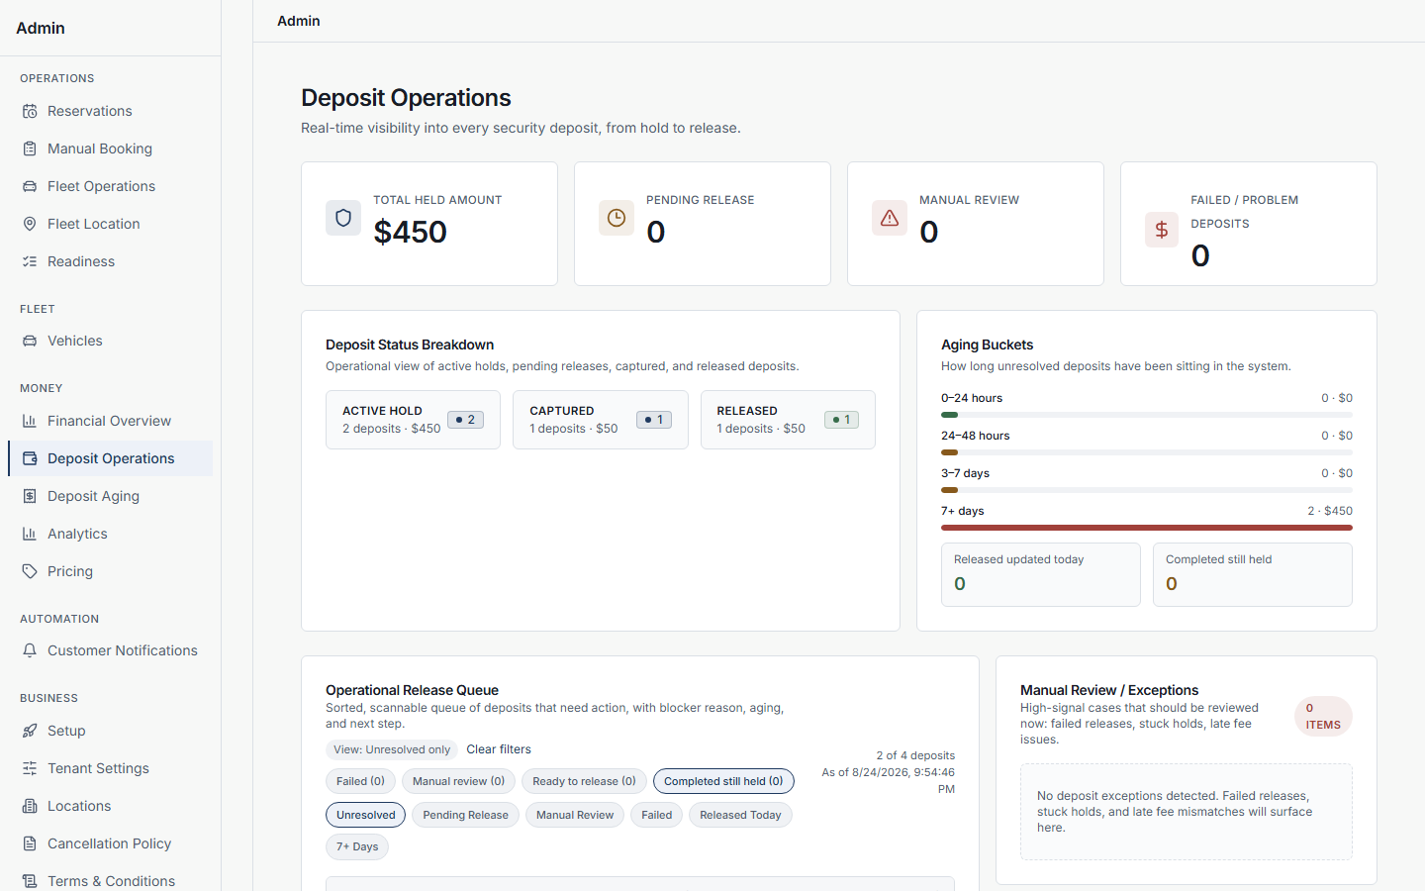Select the Captured status card

click(x=601, y=420)
